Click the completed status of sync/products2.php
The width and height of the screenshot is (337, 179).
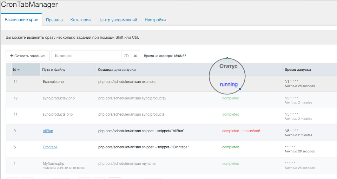click(231, 98)
